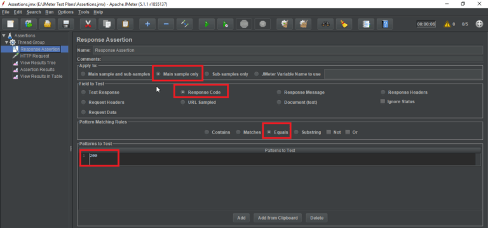Click the Cut scissors toolbar icon
This screenshot has width=488, height=228.
[88, 24]
